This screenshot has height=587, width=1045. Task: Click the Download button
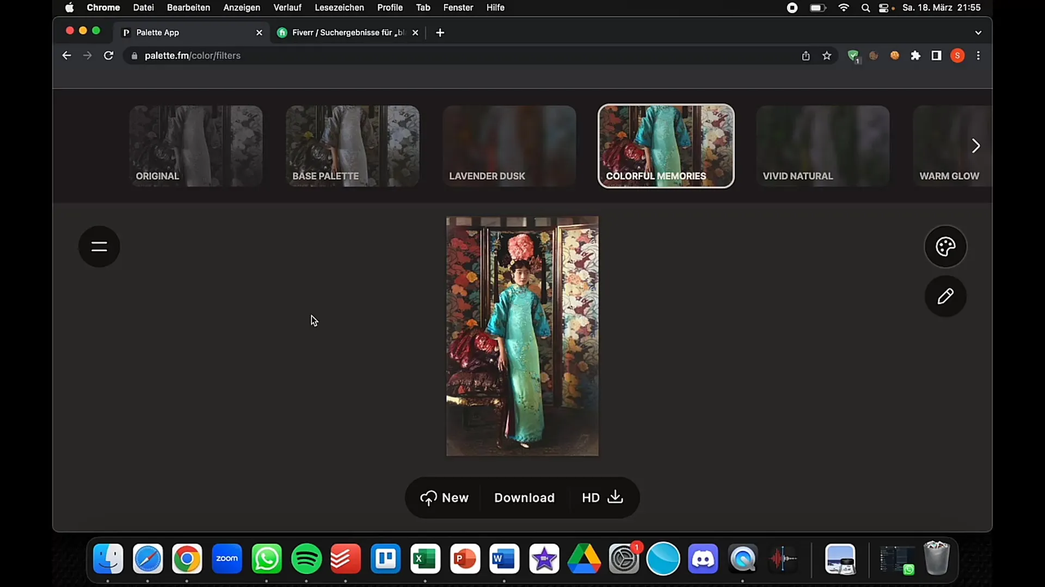tap(525, 497)
